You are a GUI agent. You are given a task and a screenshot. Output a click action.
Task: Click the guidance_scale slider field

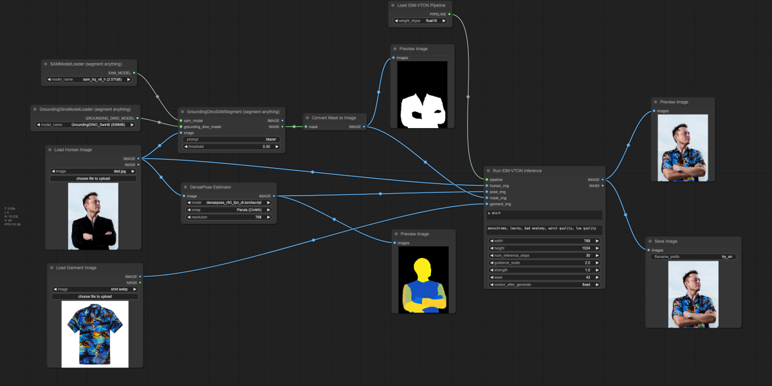coord(544,262)
